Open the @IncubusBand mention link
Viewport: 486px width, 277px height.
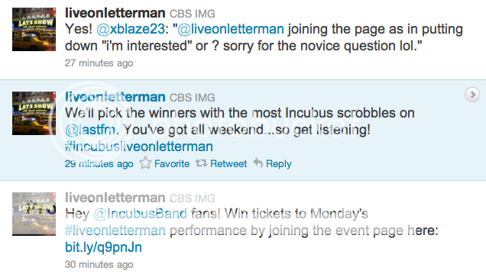point(141,214)
